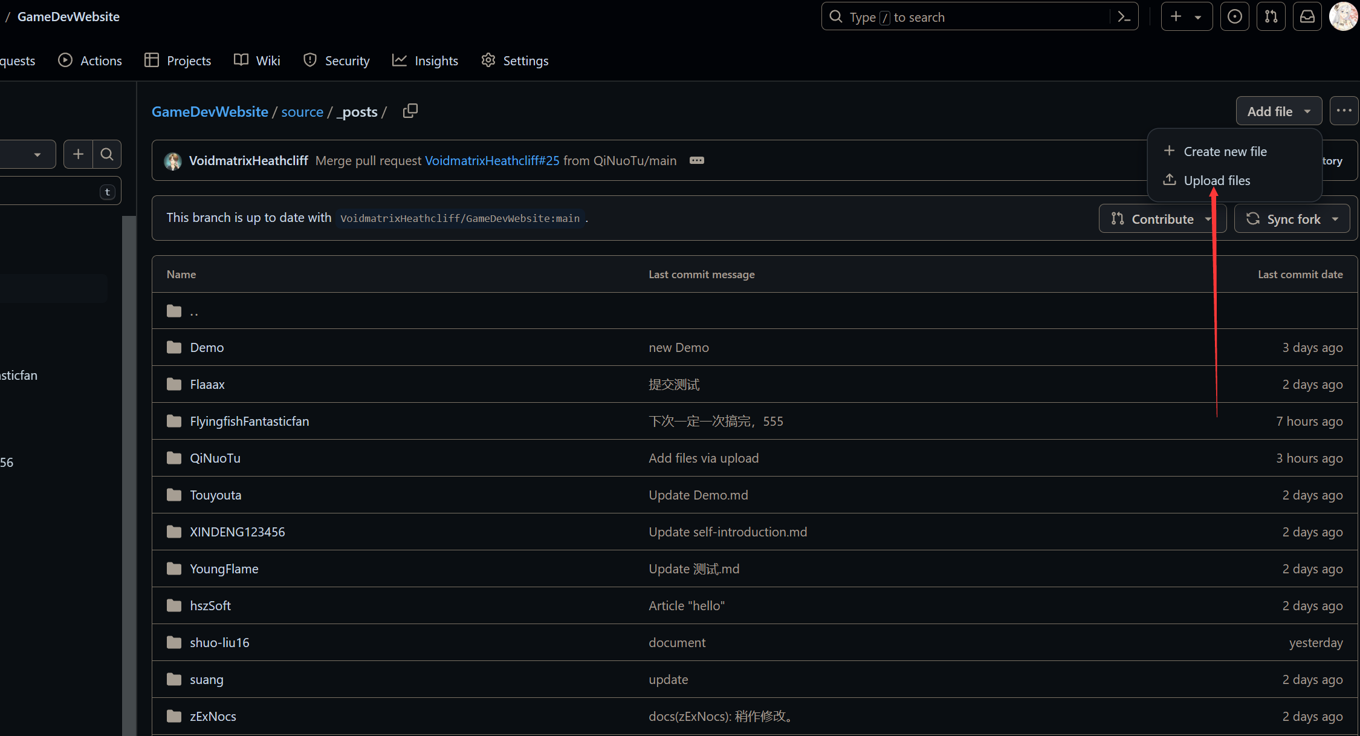Viewport: 1360px width, 736px height.
Task: Switch to the Insights tab
Action: (x=425, y=60)
